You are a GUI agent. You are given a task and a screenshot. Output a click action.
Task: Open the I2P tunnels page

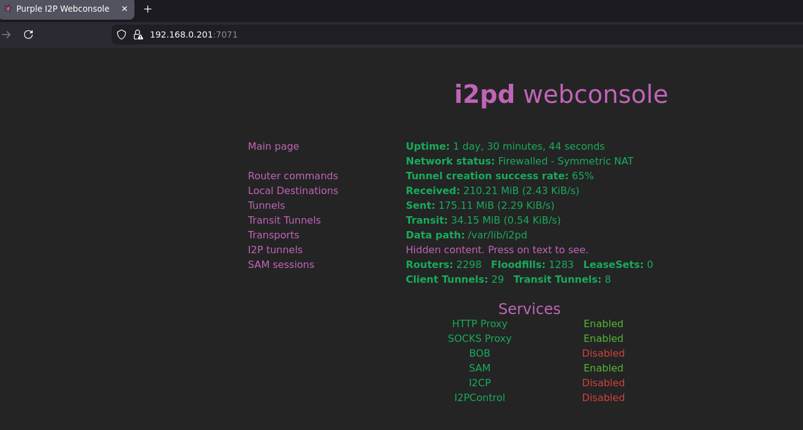click(275, 250)
